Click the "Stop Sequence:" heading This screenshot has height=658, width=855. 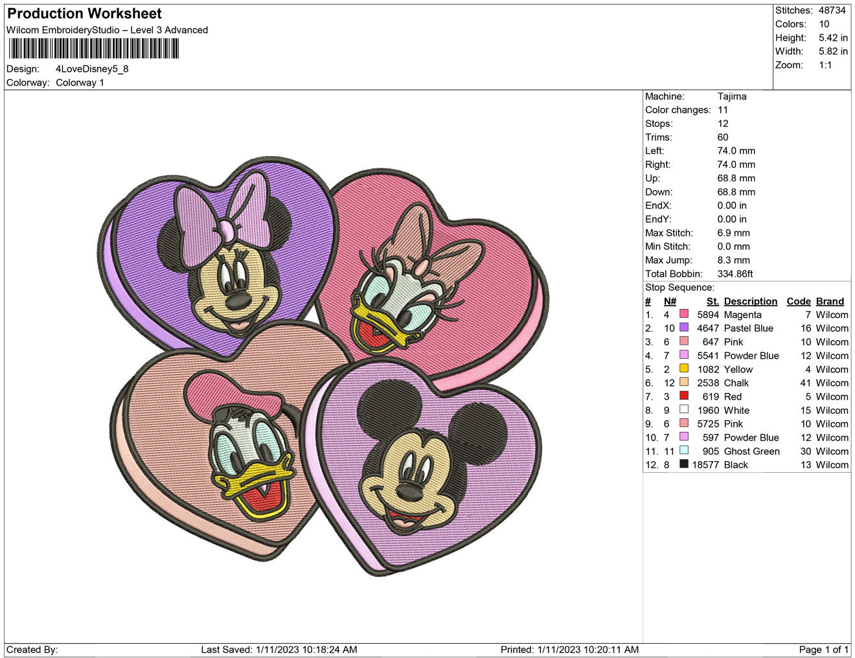click(679, 287)
